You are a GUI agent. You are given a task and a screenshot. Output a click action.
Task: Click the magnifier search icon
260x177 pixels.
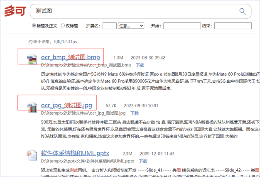[x=243, y=11]
